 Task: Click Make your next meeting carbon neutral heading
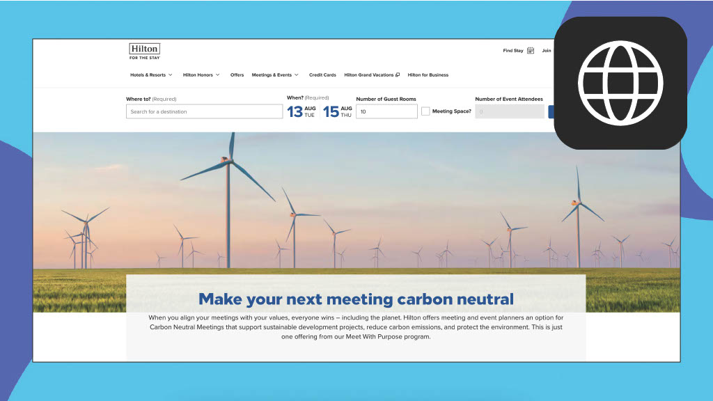356,299
